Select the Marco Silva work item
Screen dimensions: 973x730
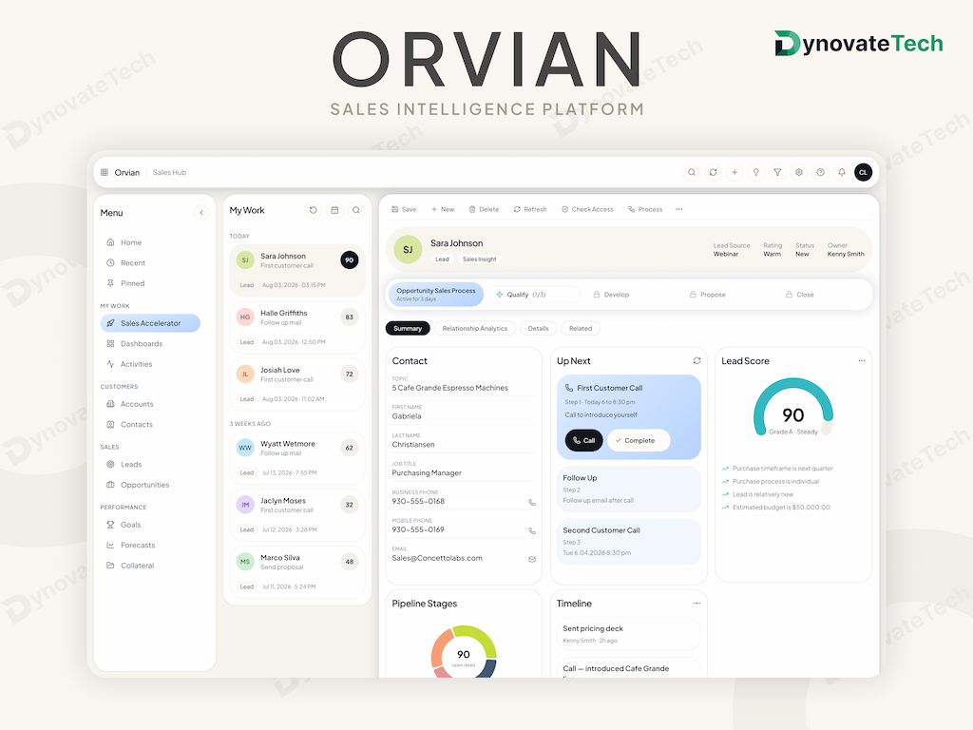click(297, 571)
